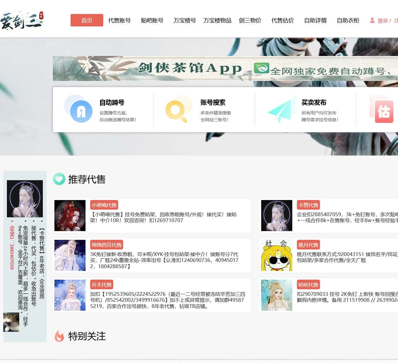Image resolution: width=398 pixels, height=363 pixels.
Task: Click the cat photo in sidebar ad
Action: (11, 322)
